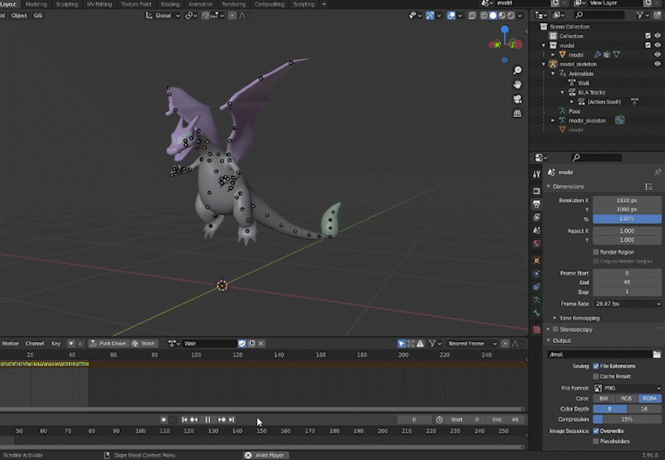Jump to next keyframe
This screenshot has width=665, height=460.
[222, 419]
